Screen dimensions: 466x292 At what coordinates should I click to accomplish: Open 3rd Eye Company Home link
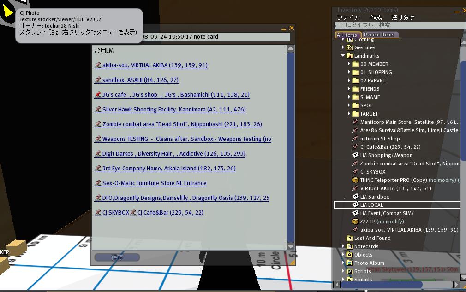coord(169,169)
